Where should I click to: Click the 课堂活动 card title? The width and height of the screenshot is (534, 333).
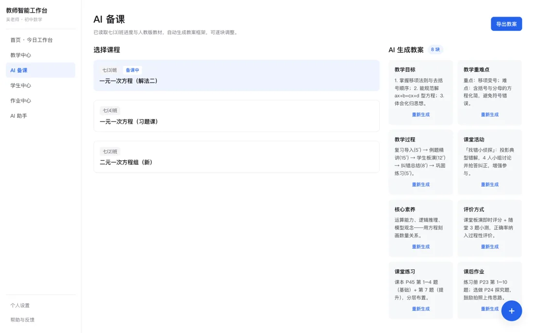(x=473, y=140)
